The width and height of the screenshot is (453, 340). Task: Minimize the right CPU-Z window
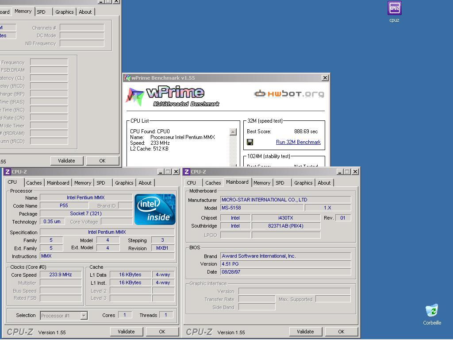click(340, 172)
